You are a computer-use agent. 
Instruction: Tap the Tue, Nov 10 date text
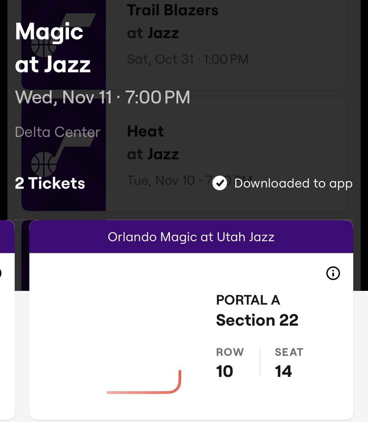(x=161, y=180)
